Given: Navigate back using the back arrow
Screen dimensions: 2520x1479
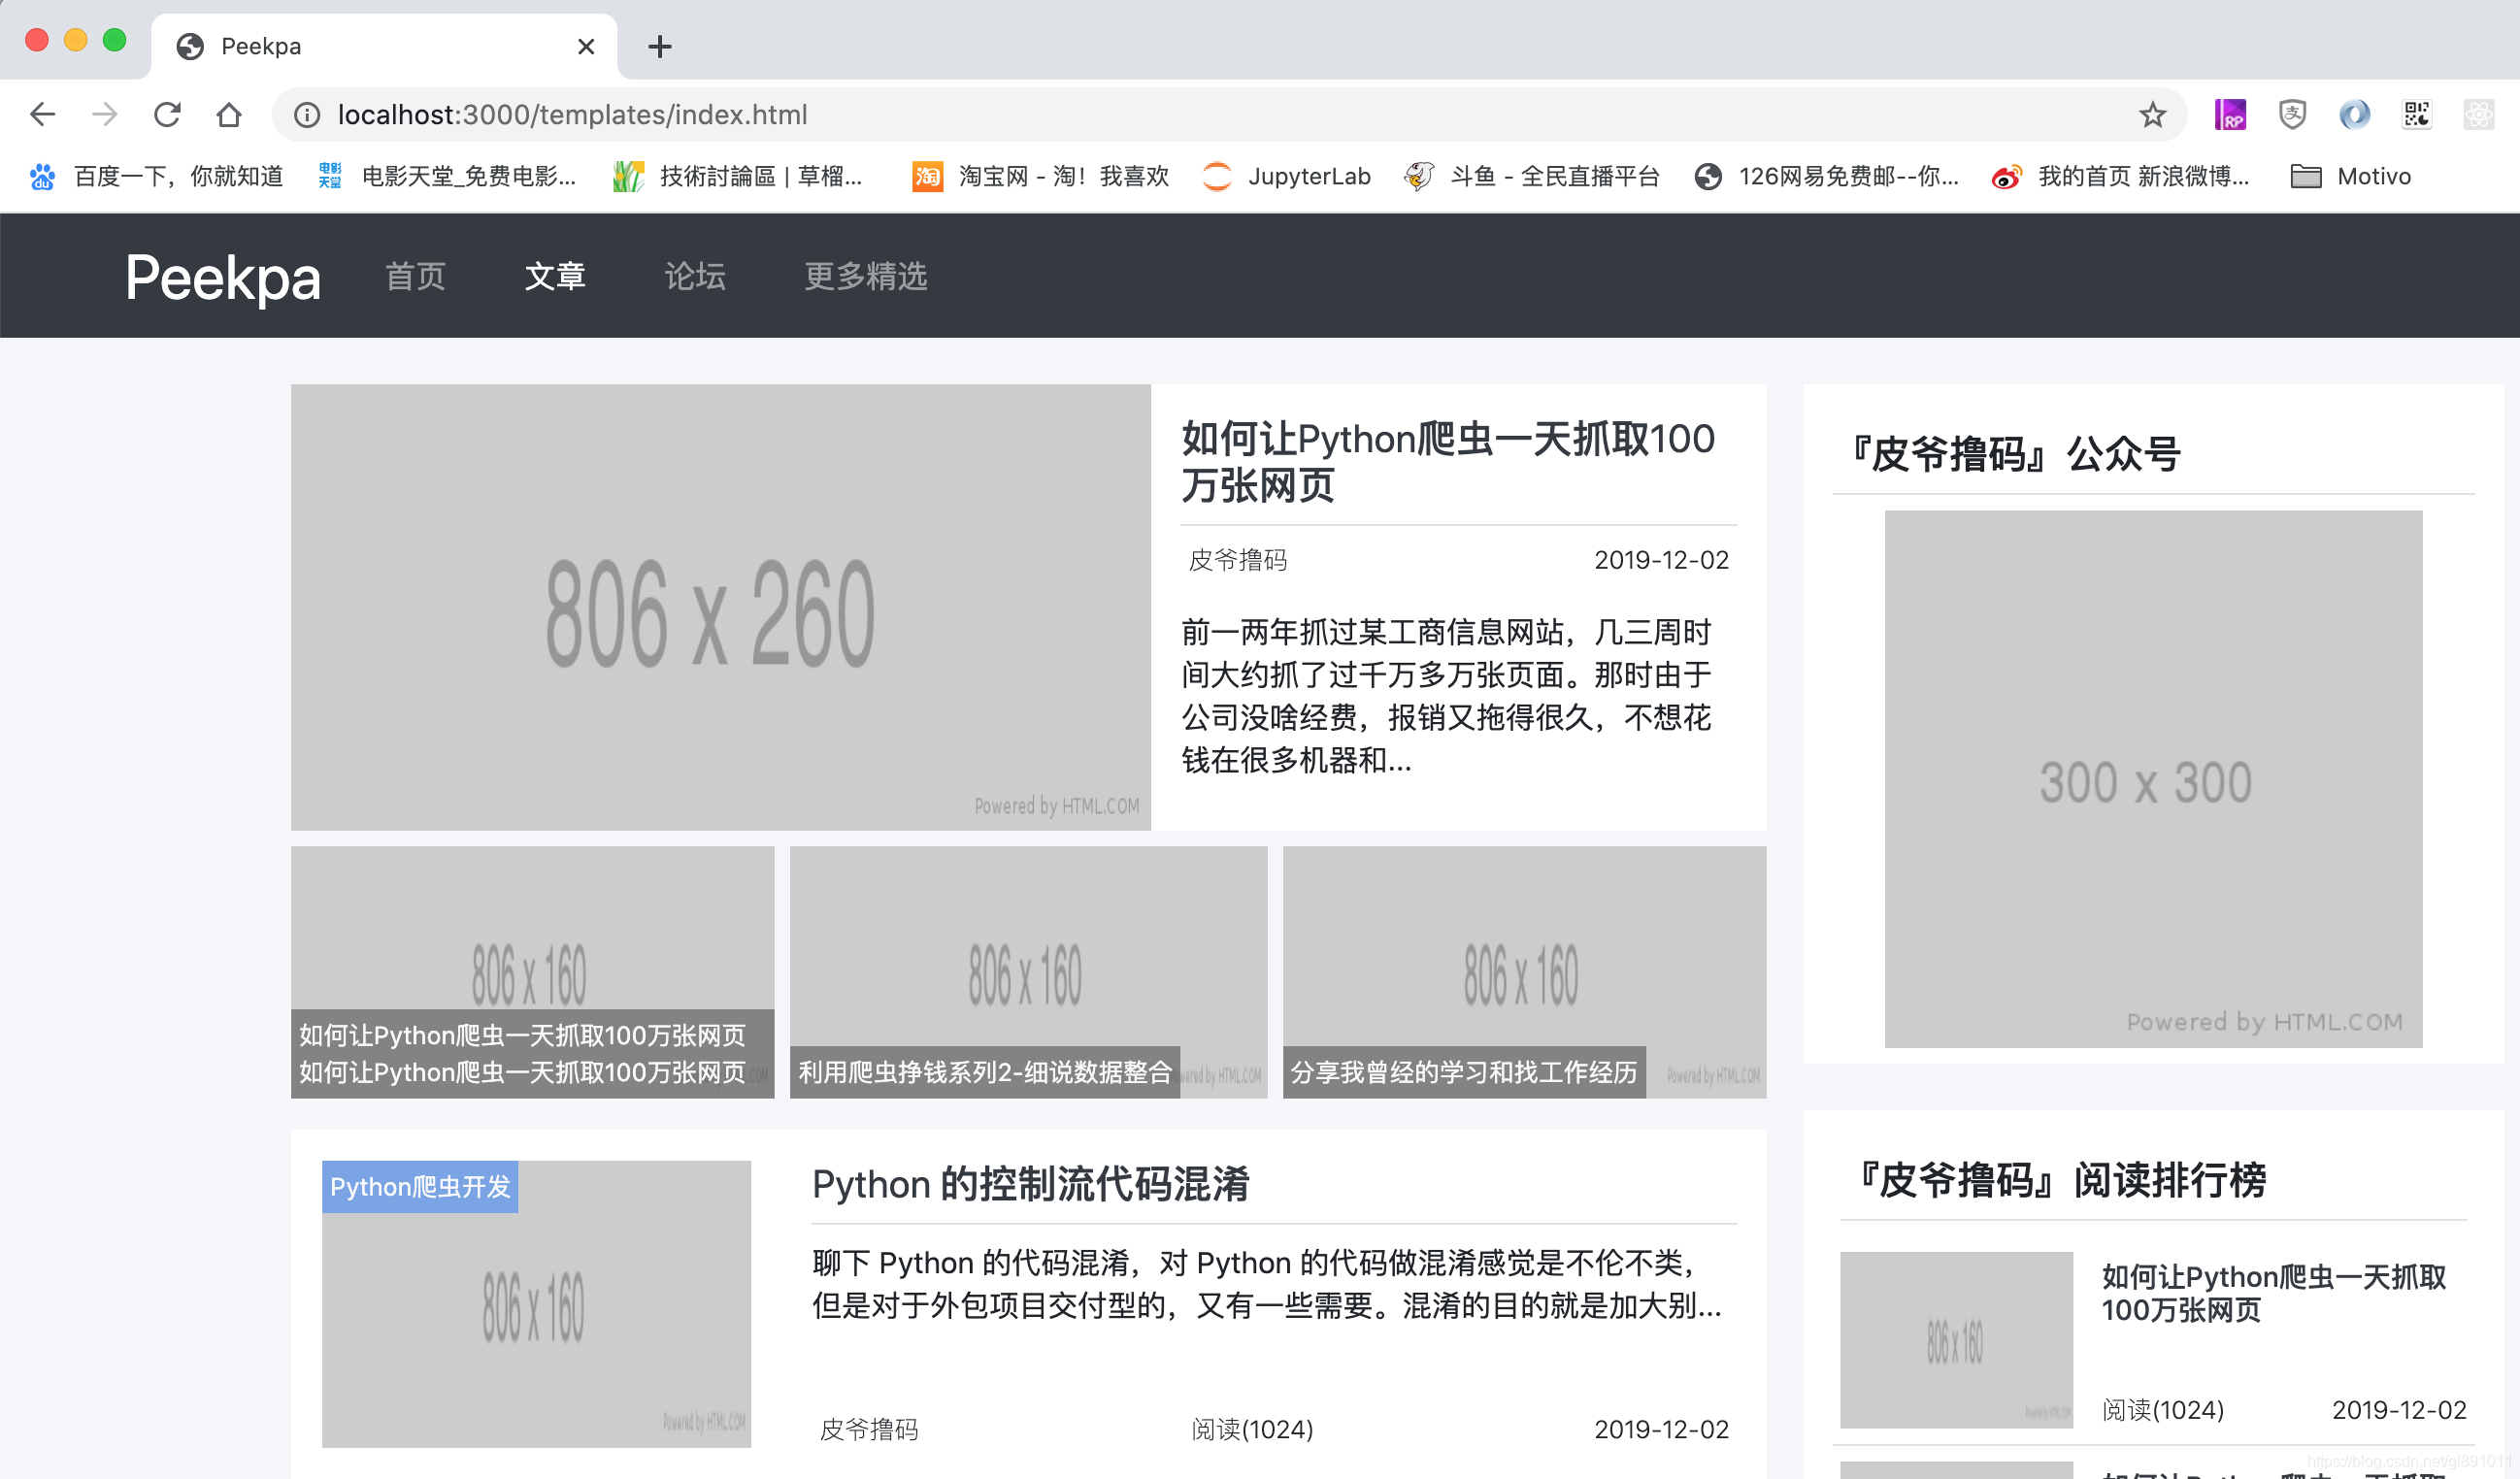Looking at the screenshot, I should (42, 114).
